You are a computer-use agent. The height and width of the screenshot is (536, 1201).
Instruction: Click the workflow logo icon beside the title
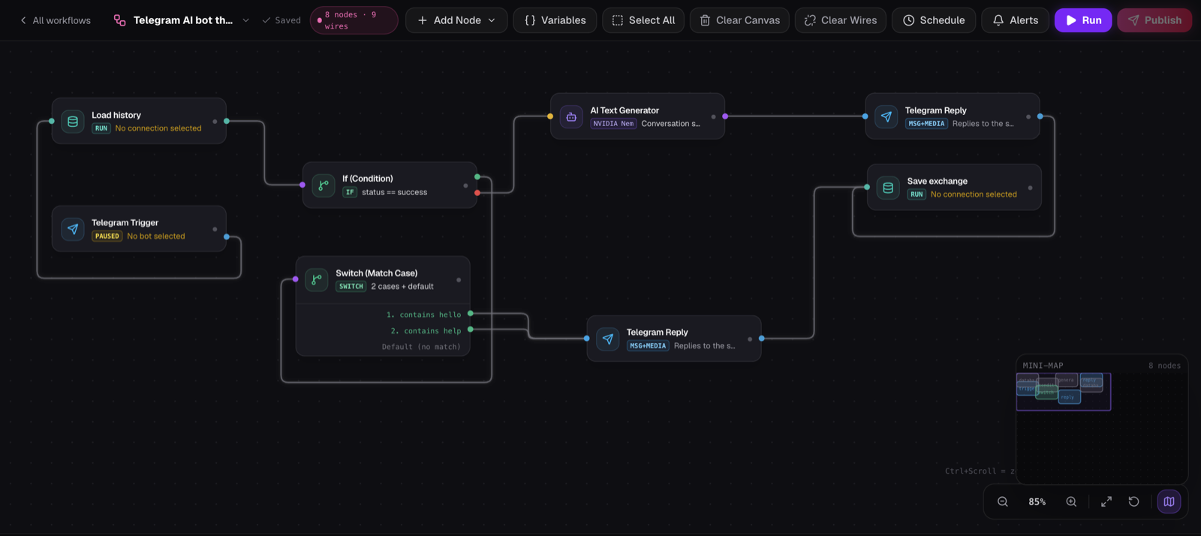pos(119,20)
